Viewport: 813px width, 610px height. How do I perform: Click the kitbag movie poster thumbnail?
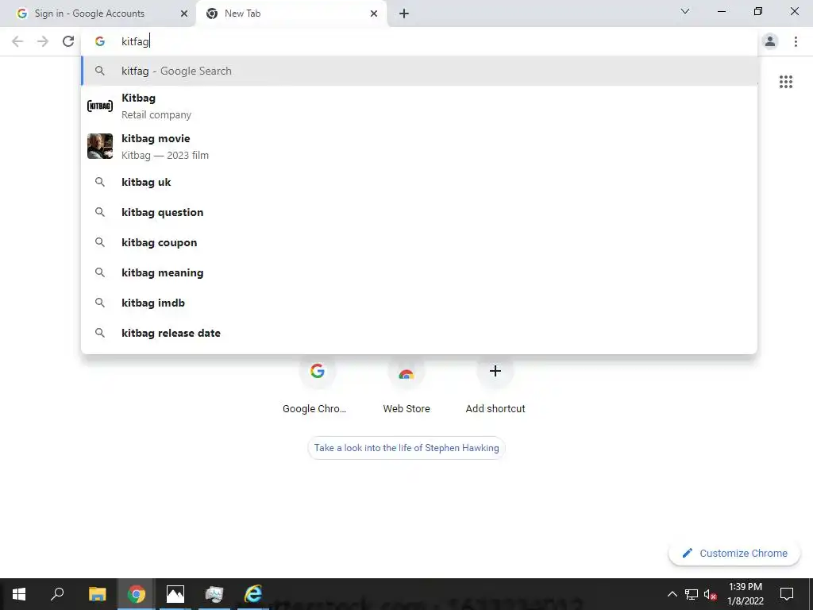(100, 146)
